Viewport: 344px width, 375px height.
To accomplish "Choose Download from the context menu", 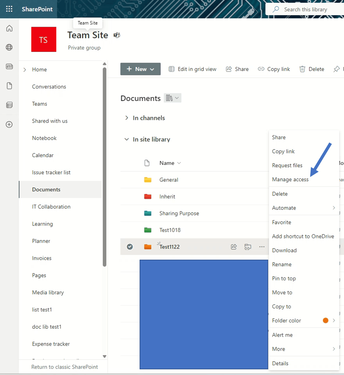I will [x=304, y=250].
